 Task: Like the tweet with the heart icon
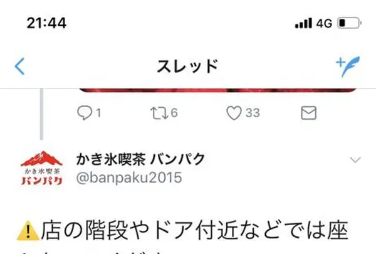[x=234, y=113]
